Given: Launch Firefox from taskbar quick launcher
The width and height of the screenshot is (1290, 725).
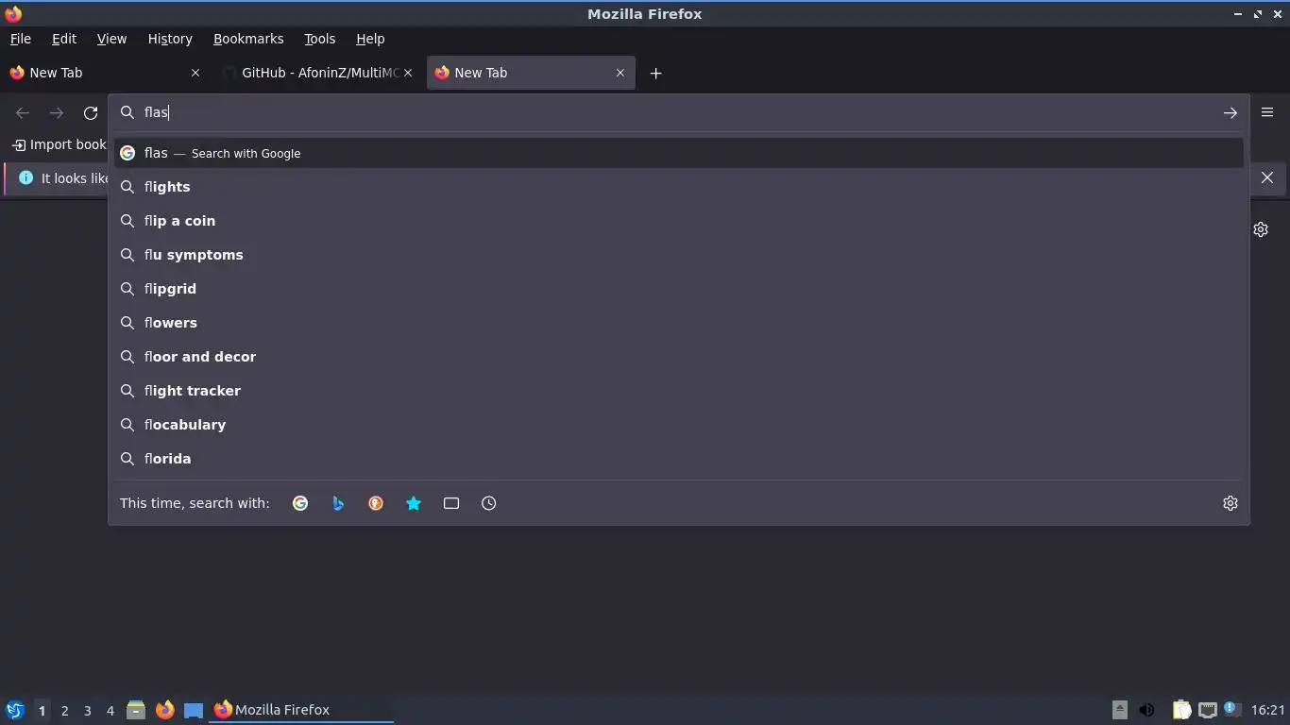Looking at the screenshot, I should (165, 710).
